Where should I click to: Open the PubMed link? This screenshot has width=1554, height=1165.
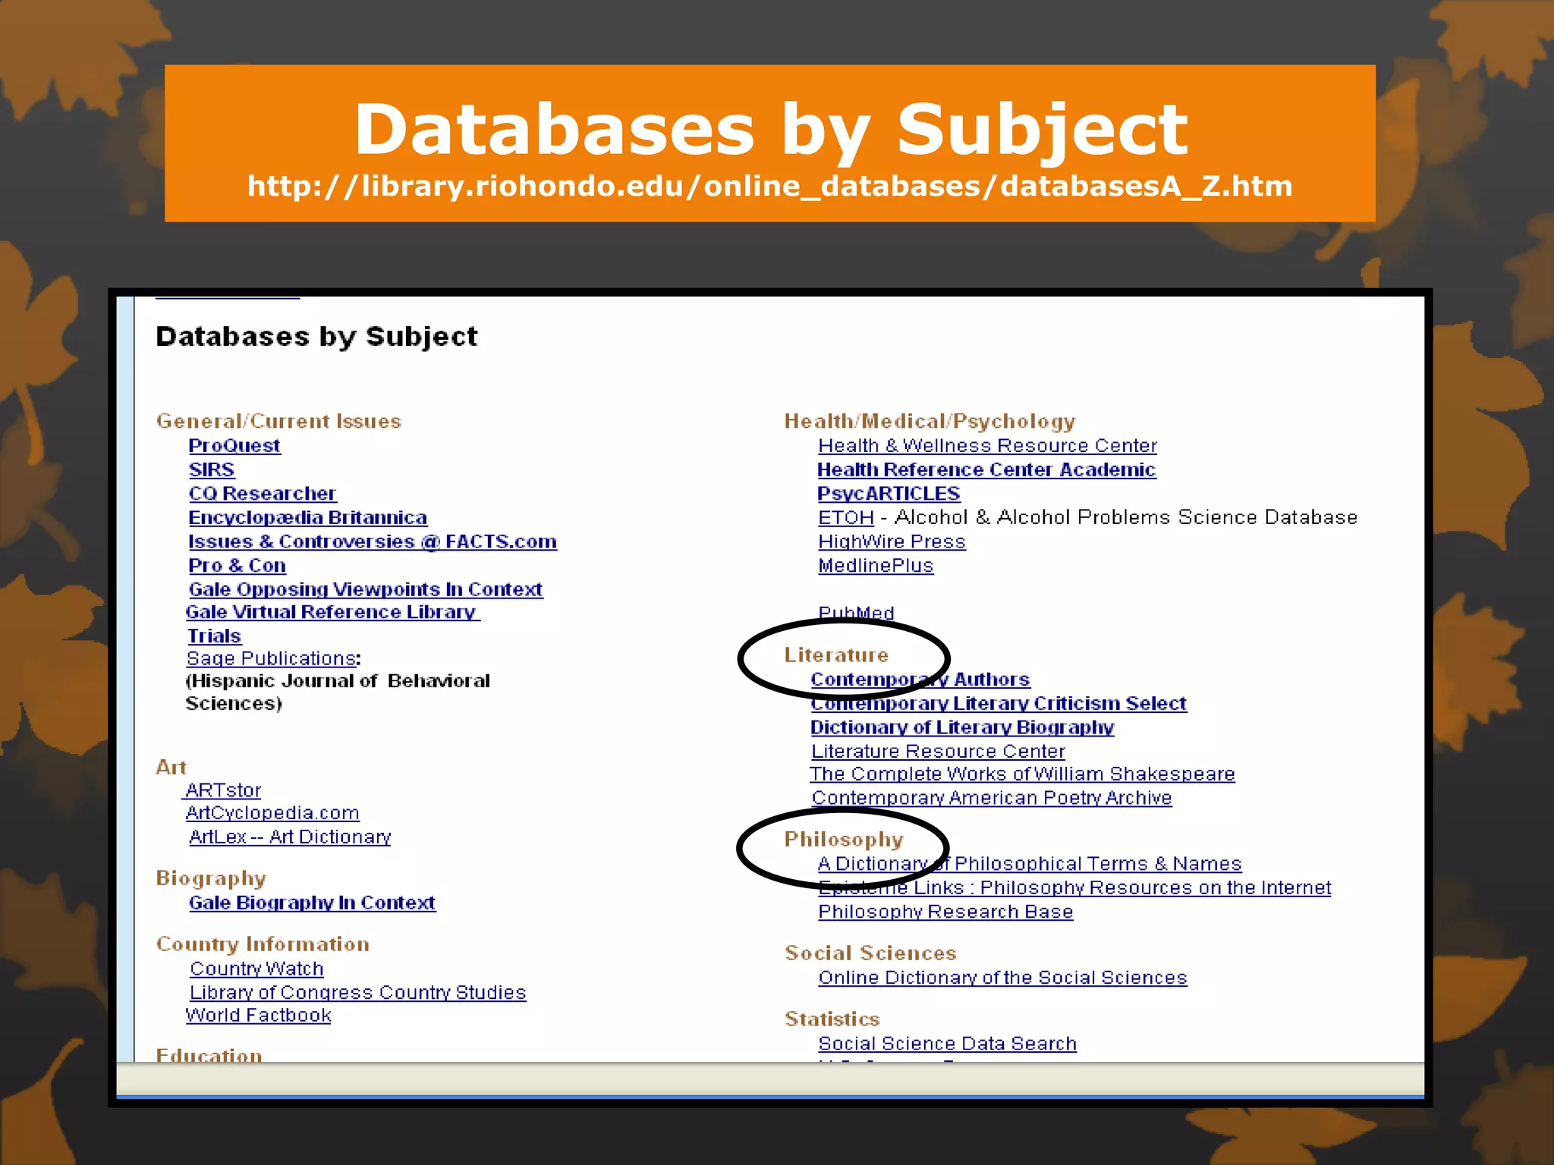[x=856, y=613]
